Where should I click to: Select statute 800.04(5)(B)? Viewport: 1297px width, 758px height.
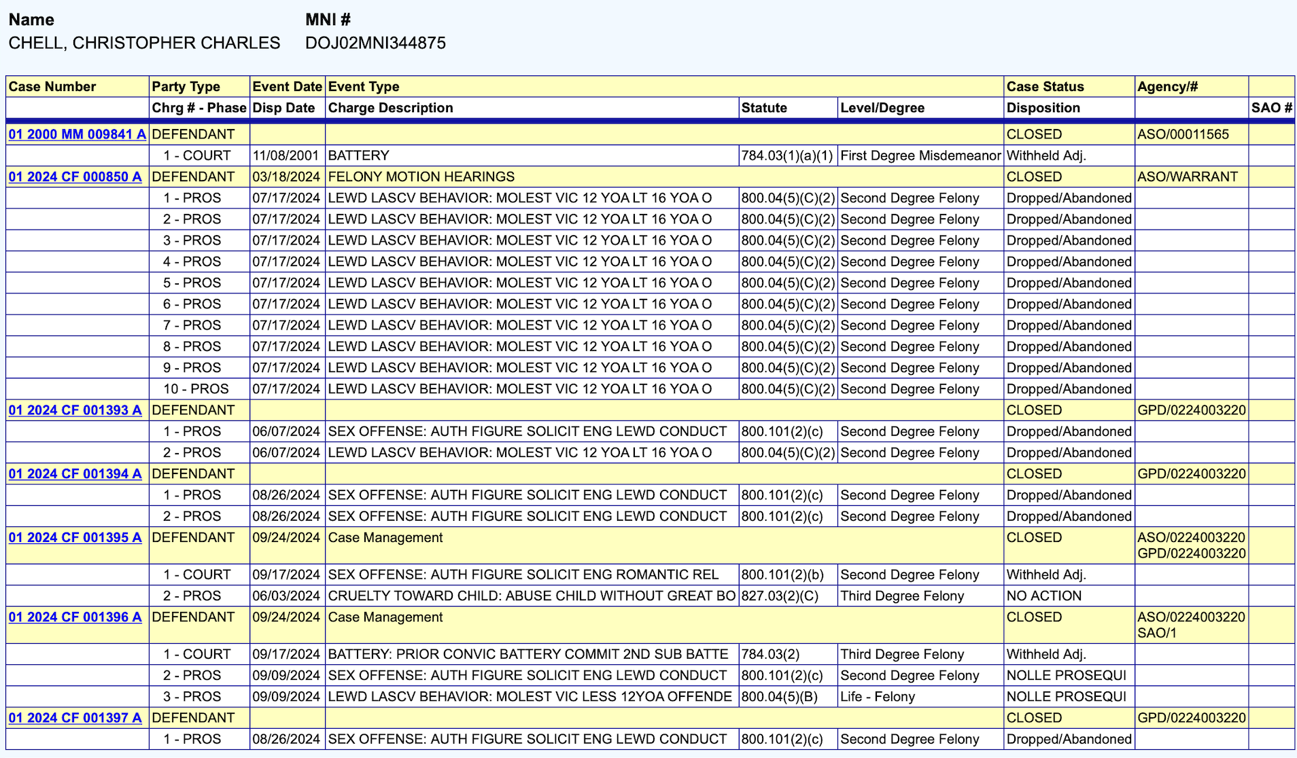point(779,696)
